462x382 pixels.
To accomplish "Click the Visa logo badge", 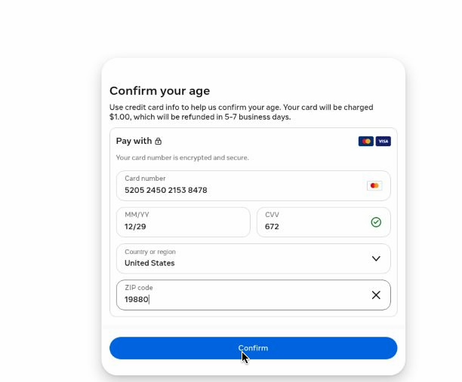I will tap(383, 141).
